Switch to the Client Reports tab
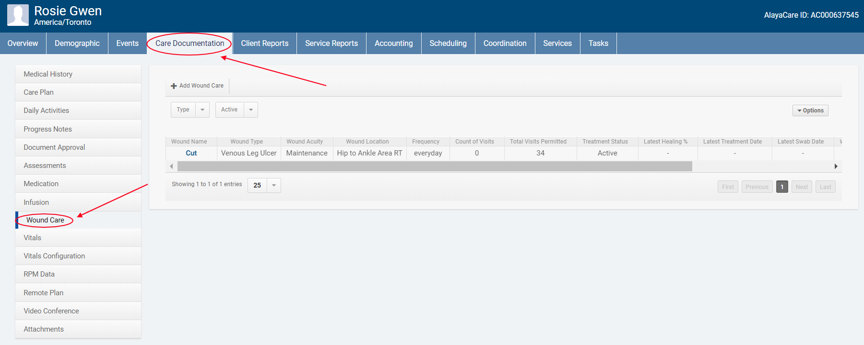The height and width of the screenshot is (345, 864). click(x=264, y=44)
